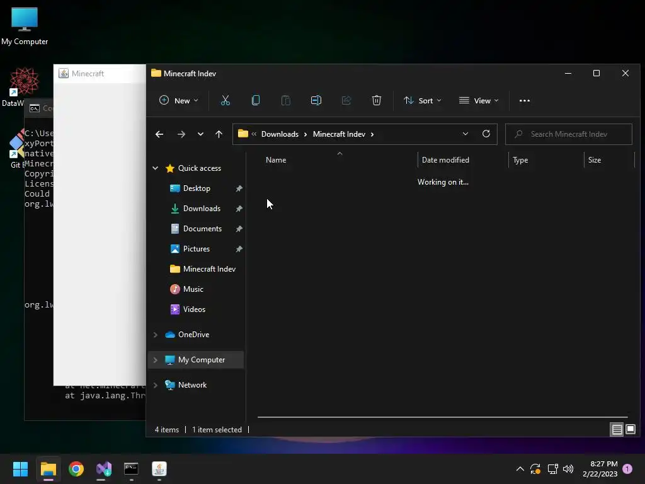Launch Google Chrome from taskbar

pyautogui.click(x=76, y=469)
